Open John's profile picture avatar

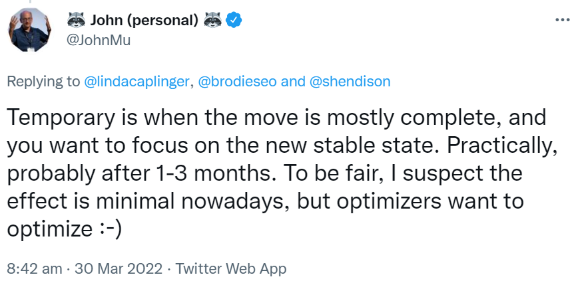[x=27, y=31]
